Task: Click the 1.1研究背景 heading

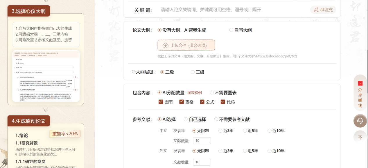Action: tap(26, 143)
